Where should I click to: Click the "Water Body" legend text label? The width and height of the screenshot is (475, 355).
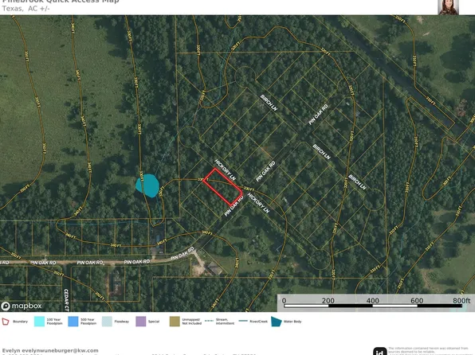click(x=292, y=322)
